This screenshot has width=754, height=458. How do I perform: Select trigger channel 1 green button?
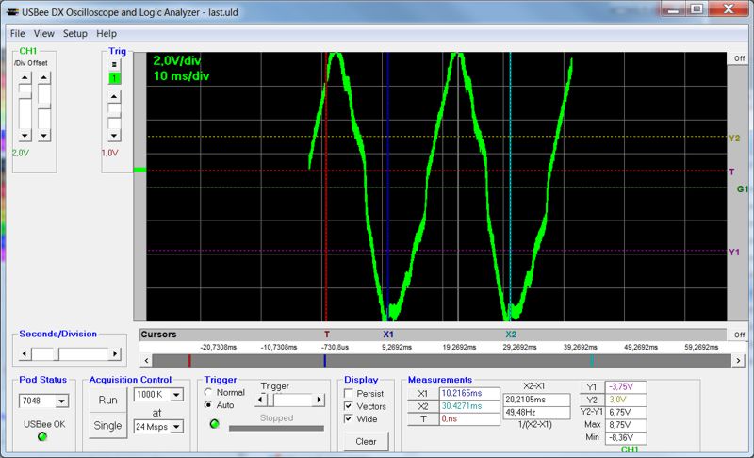click(114, 78)
